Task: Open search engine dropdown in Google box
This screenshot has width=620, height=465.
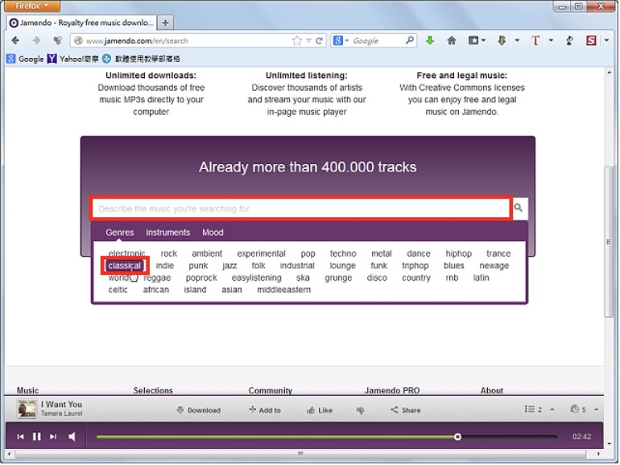Action: click(347, 41)
